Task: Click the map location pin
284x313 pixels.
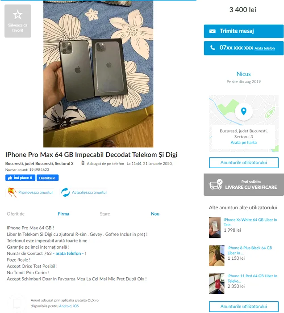Action: pyautogui.click(x=243, y=111)
